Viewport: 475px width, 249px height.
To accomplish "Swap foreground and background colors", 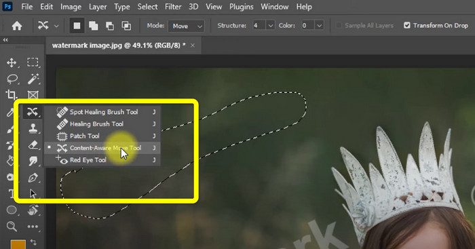I will [x=34, y=242].
